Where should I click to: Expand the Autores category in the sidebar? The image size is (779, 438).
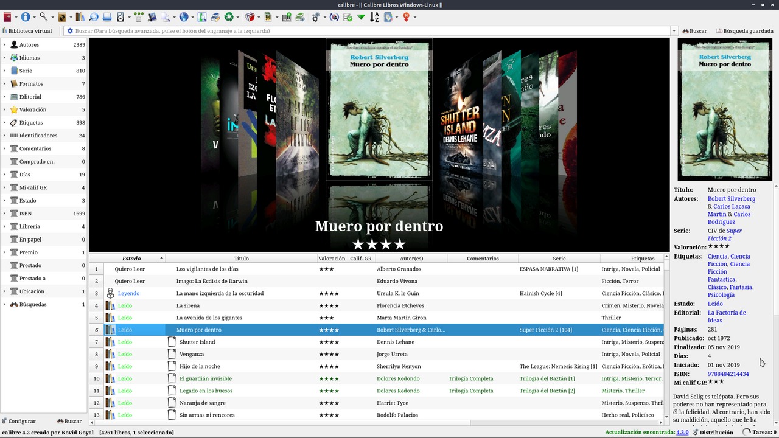pos(4,45)
